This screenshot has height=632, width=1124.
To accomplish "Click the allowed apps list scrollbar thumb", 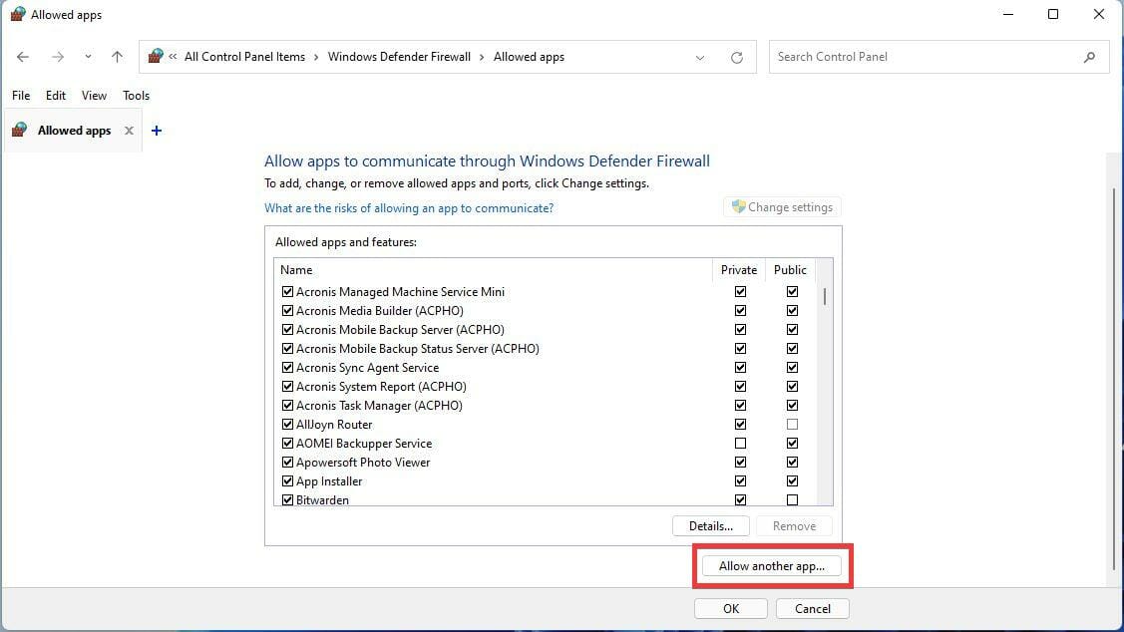I will (x=825, y=296).
